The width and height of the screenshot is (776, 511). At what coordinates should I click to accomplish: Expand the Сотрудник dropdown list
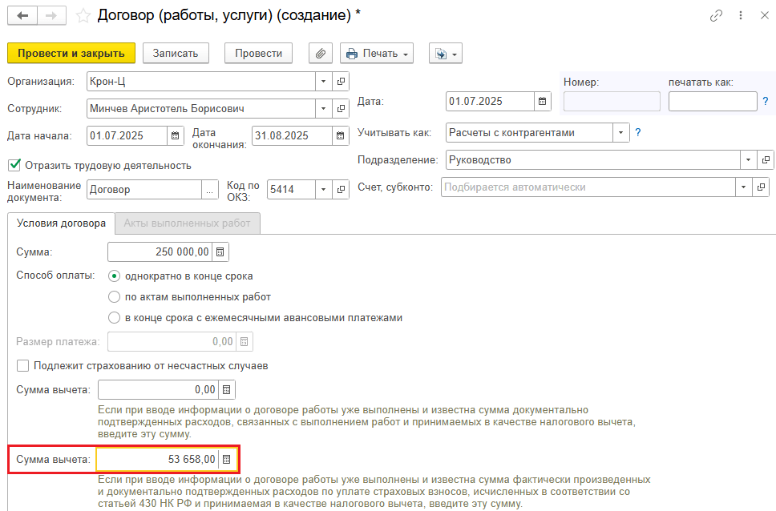click(x=323, y=108)
